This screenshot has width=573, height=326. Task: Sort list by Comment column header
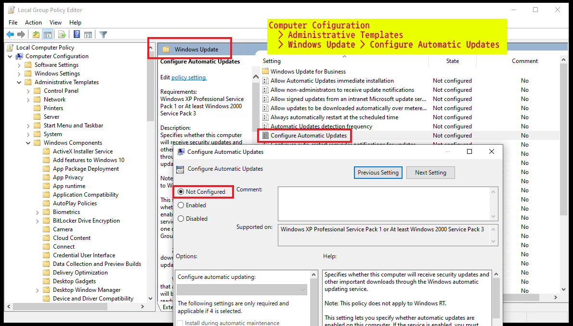click(525, 61)
